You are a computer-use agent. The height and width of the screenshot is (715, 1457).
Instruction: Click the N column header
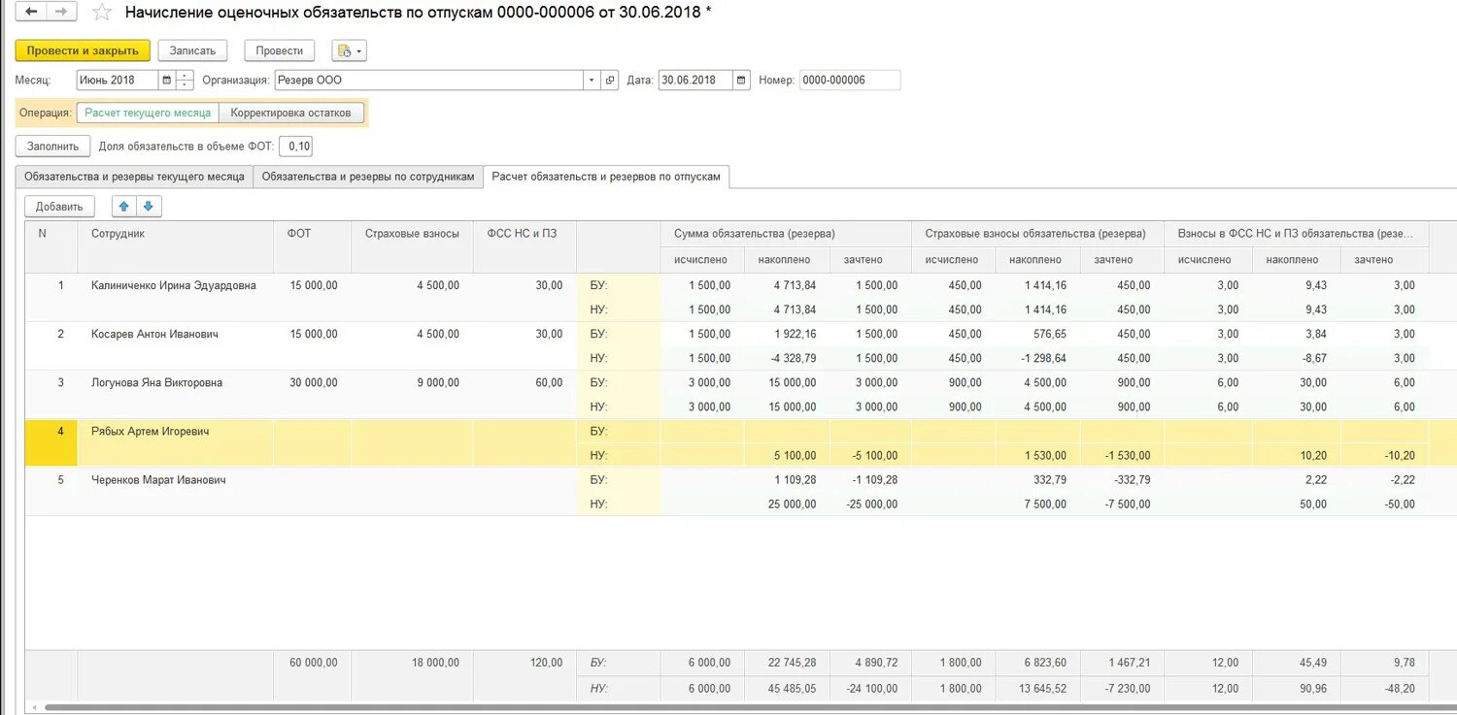(51, 246)
